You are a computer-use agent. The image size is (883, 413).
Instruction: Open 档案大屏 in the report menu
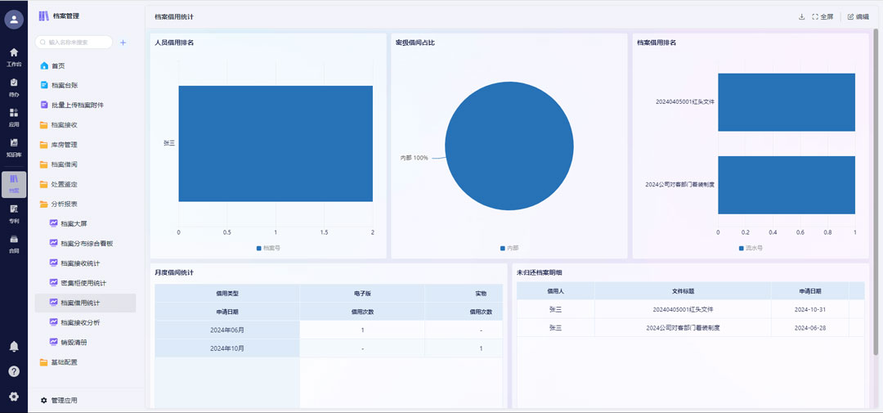click(x=74, y=223)
